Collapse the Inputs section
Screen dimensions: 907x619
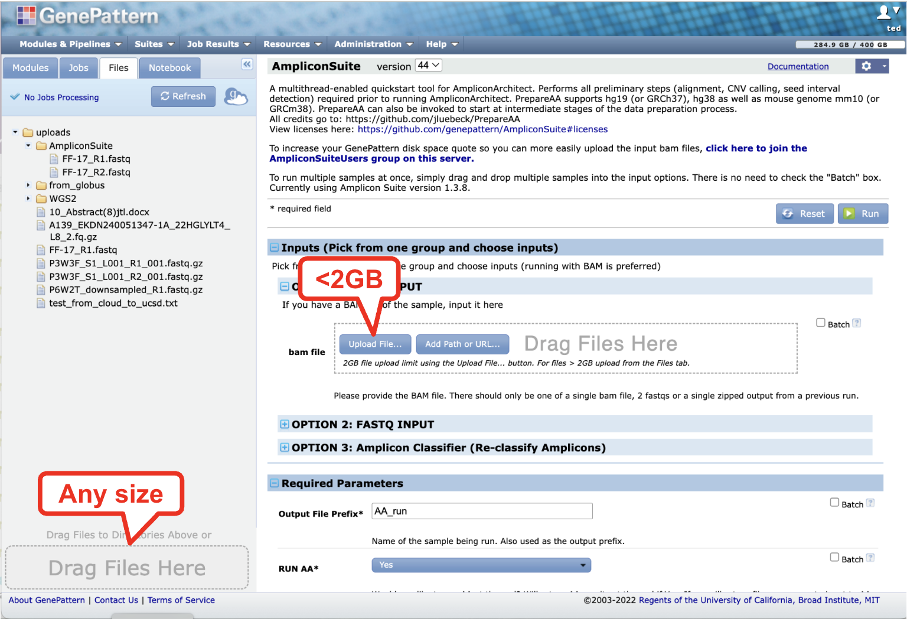click(275, 247)
